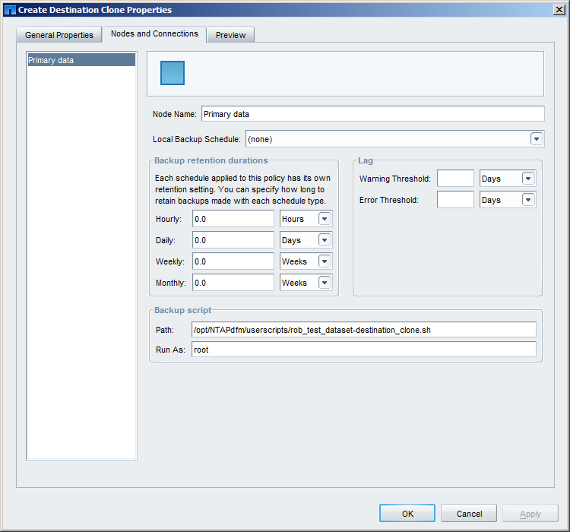
Task: Click the Weekly retention value field
Action: tap(233, 261)
